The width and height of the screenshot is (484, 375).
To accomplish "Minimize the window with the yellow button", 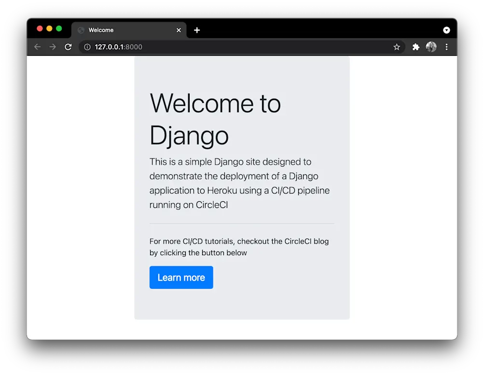I will point(49,28).
